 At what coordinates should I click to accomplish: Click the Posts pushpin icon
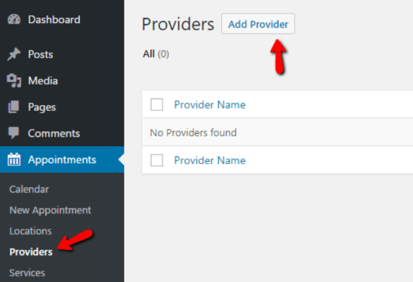point(14,55)
